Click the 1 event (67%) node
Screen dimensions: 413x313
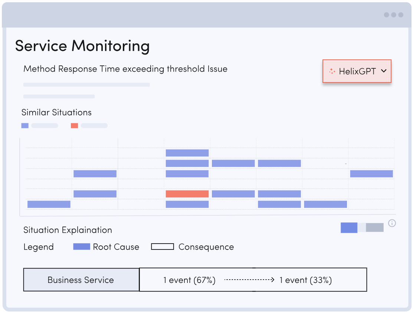point(189,280)
